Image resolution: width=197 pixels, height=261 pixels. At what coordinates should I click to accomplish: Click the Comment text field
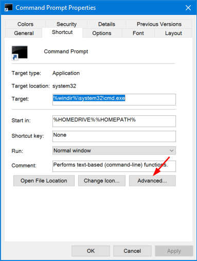click(x=114, y=166)
